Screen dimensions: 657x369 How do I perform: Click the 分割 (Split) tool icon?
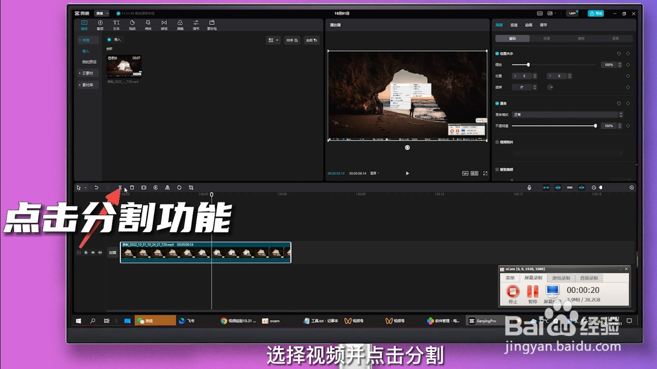[x=120, y=188]
